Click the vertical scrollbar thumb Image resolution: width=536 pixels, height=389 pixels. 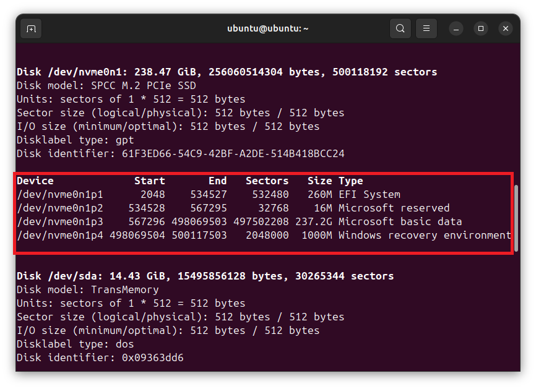click(516, 218)
